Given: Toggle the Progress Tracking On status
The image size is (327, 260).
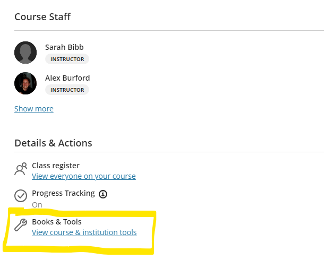Looking at the screenshot, I should [37, 205].
